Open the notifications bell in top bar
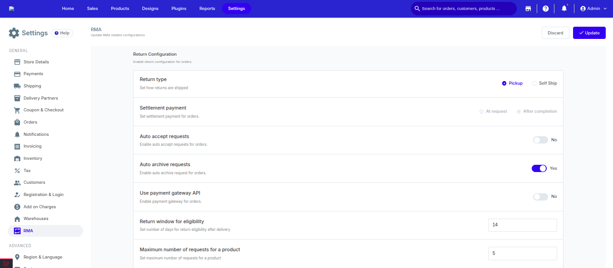This screenshot has width=613, height=268. (x=564, y=9)
